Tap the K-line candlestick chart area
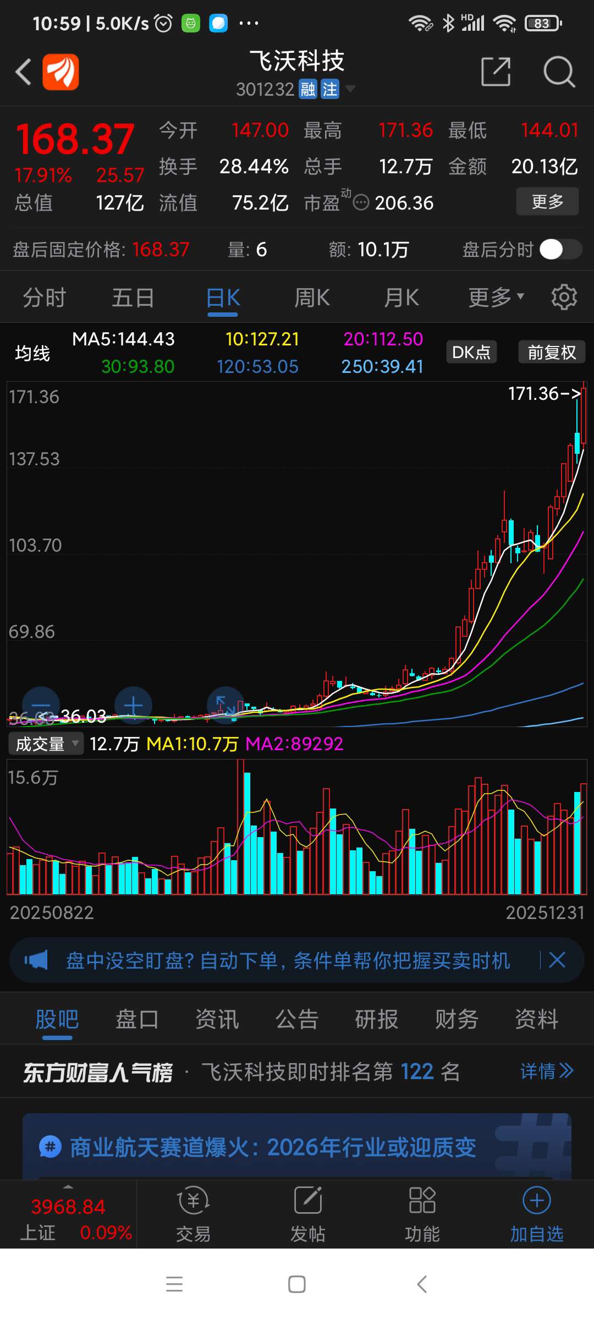This screenshot has height=1320, width=594. 297,554
